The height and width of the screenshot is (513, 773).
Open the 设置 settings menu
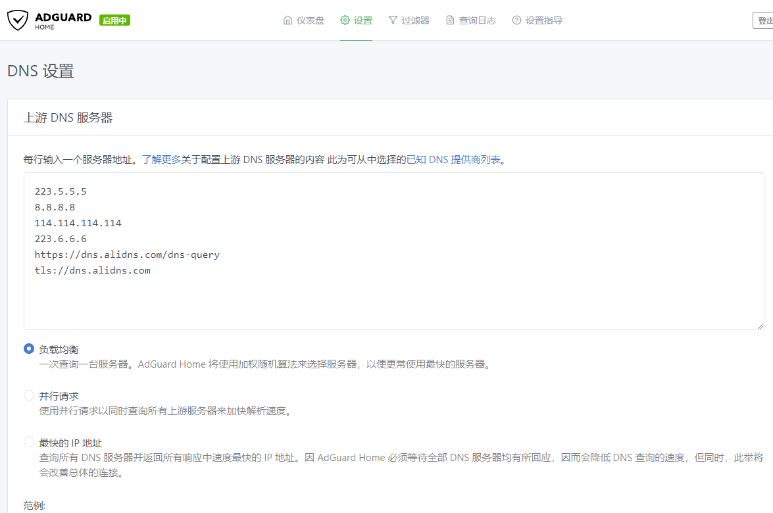pyautogui.click(x=356, y=20)
